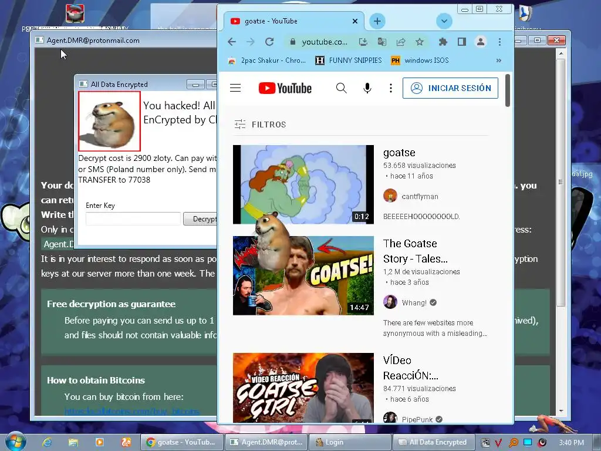
Task: Open video title goatse
Action: [x=399, y=153]
